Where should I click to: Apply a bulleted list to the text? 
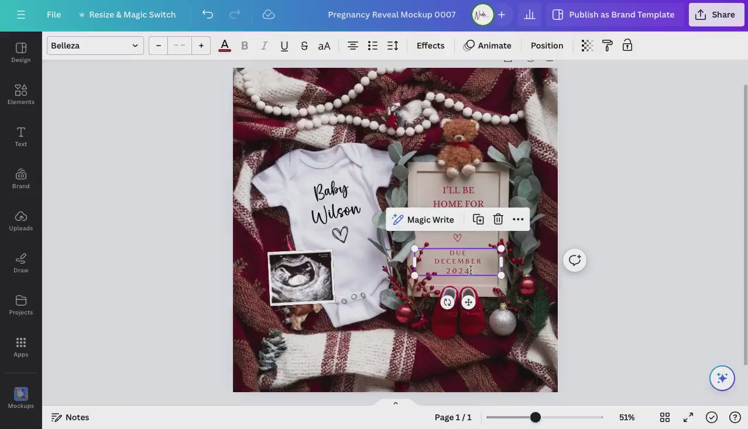373,46
